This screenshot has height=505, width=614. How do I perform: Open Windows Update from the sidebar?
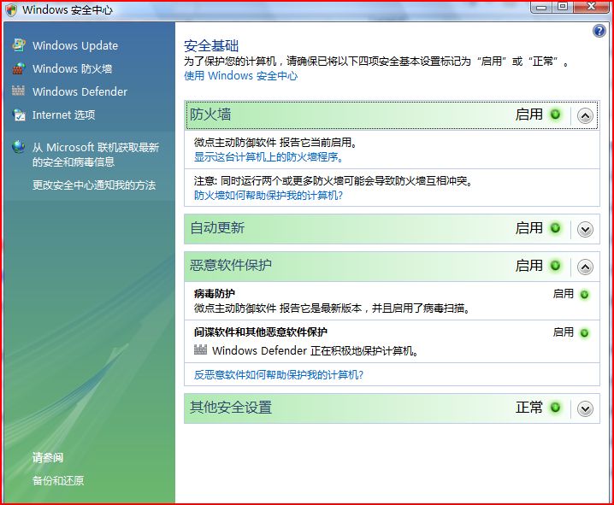click(75, 45)
